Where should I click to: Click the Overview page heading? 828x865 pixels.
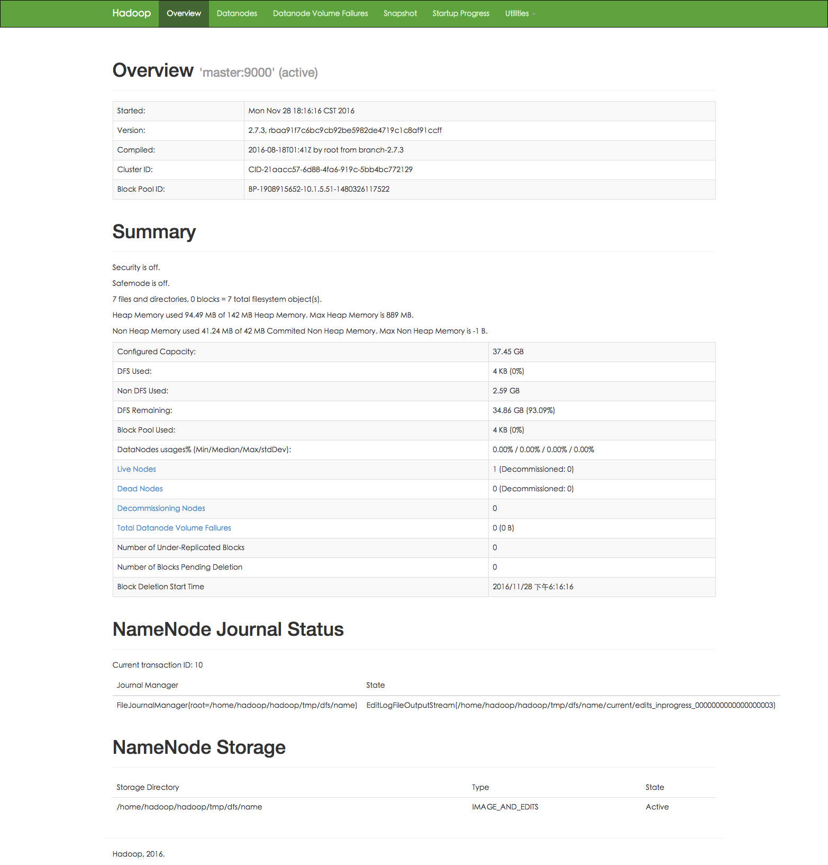pos(153,70)
